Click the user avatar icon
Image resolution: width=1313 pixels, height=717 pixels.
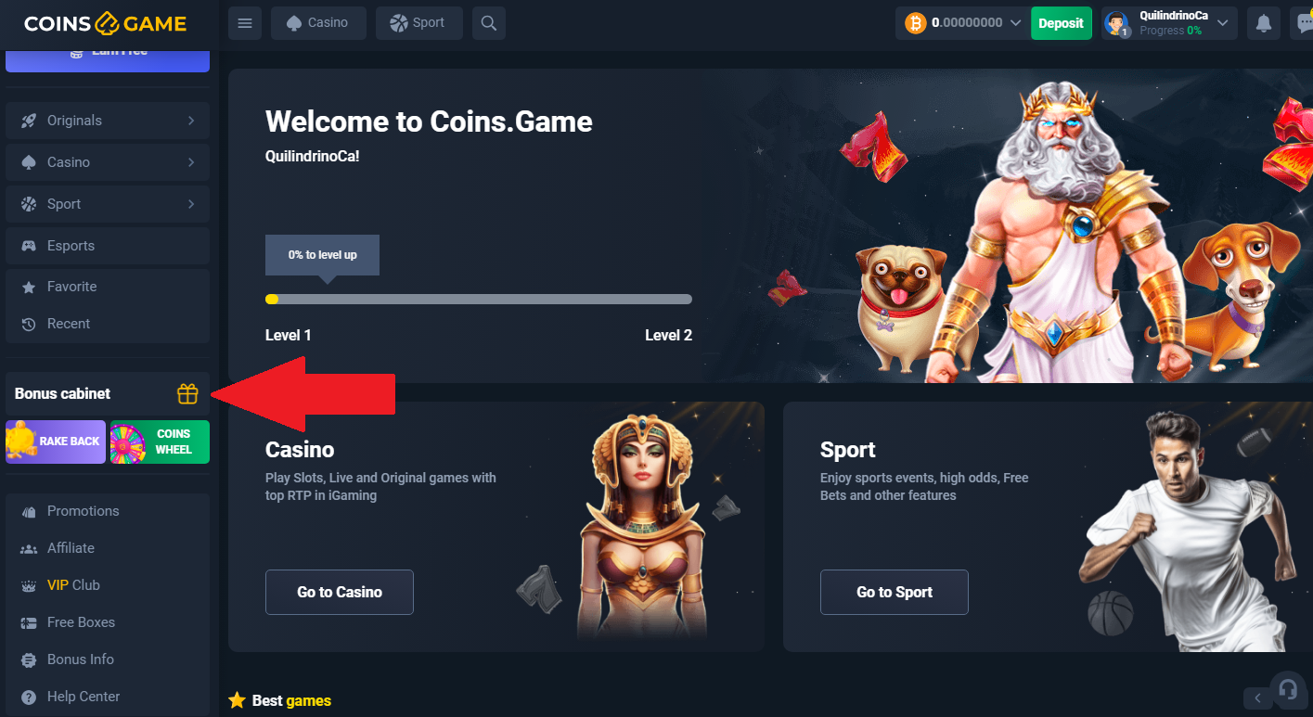coord(1117,24)
